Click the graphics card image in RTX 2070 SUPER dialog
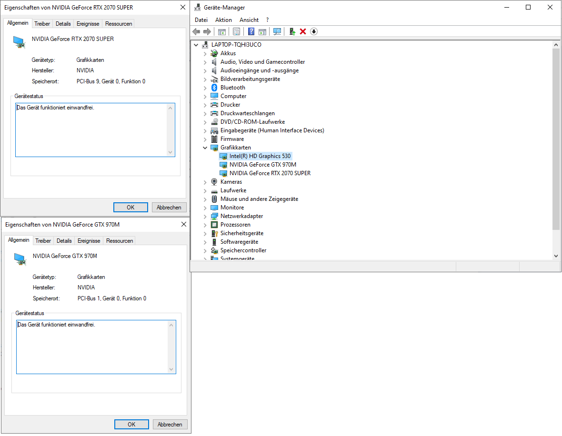 [20, 42]
